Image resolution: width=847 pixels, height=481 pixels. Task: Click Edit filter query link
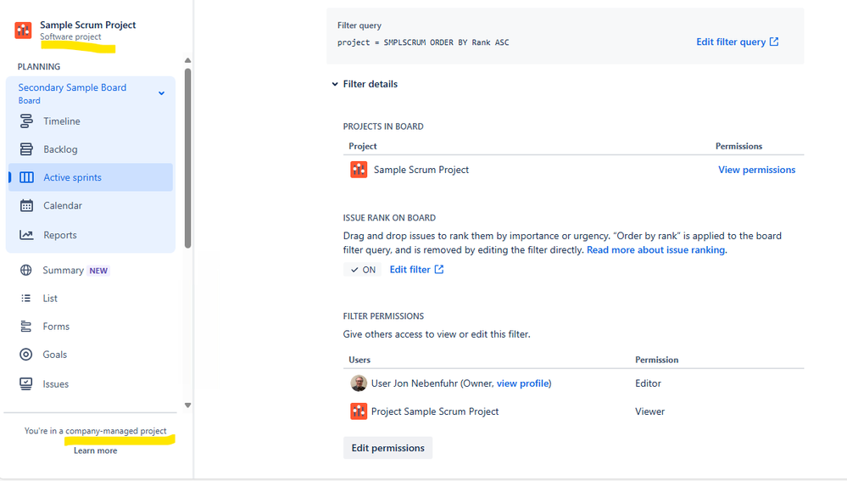(x=731, y=42)
